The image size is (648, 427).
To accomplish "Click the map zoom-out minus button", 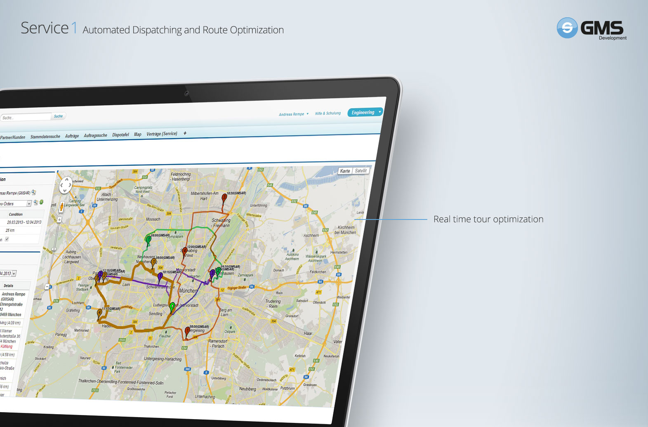I will 47,287.
